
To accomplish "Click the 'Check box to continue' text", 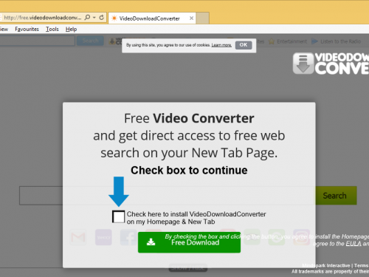I will [189, 170].
